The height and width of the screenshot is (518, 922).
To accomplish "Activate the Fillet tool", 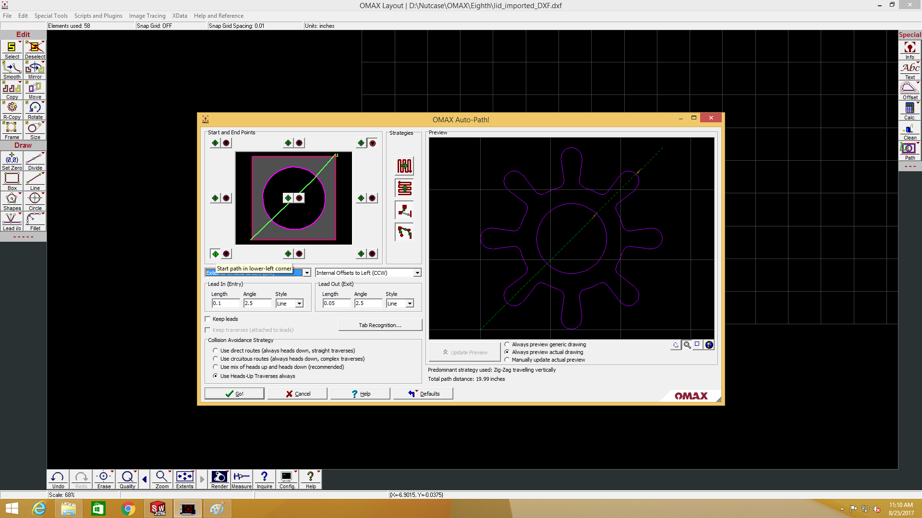I will [x=35, y=222].
